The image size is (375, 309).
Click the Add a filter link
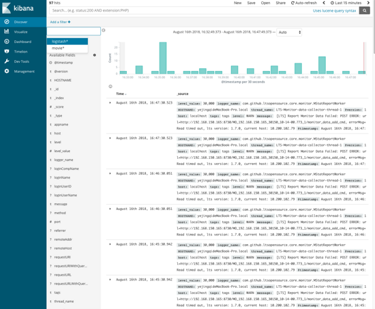60,22
